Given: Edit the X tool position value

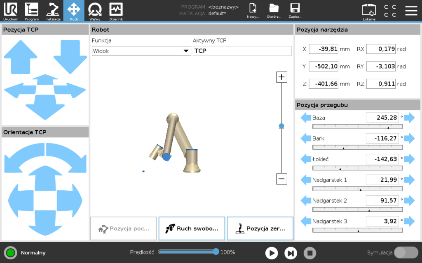Looking at the screenshot, I should [323, 49].
